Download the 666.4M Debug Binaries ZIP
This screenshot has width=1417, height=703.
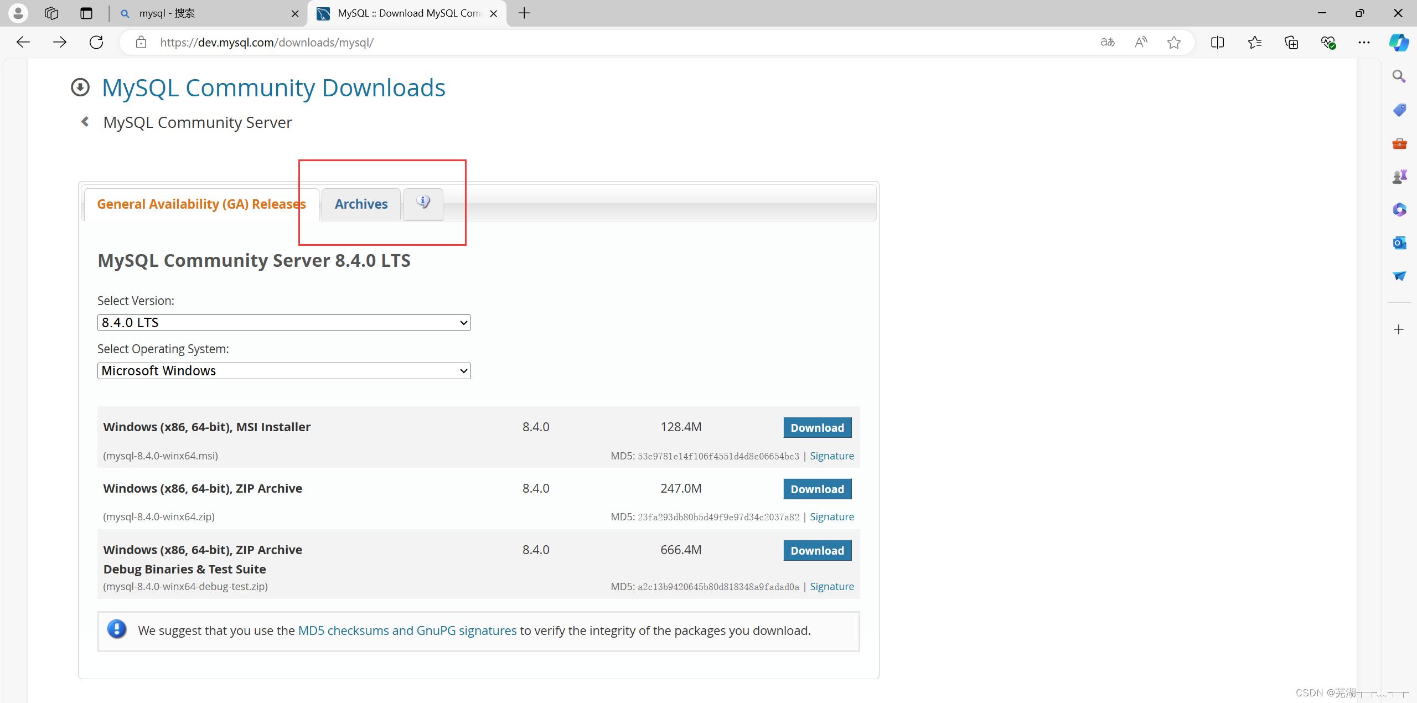coord(817,551)
